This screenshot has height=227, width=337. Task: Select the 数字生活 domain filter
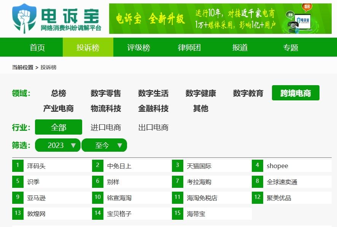pos(153,93)
